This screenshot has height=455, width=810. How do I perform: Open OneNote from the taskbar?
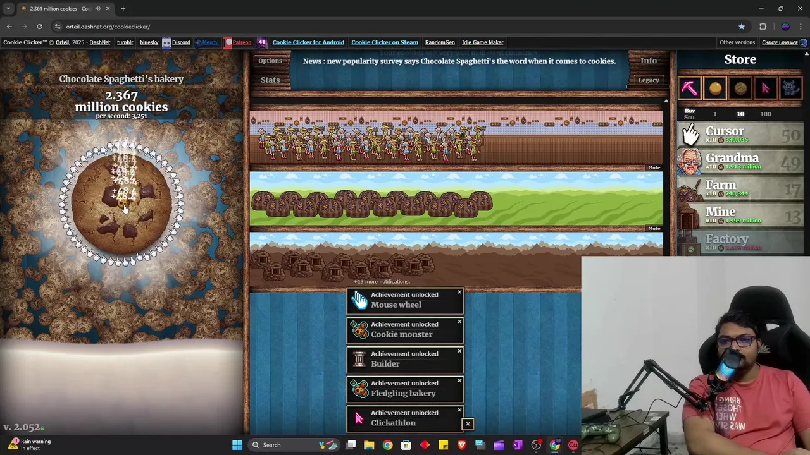click(517, 445)
